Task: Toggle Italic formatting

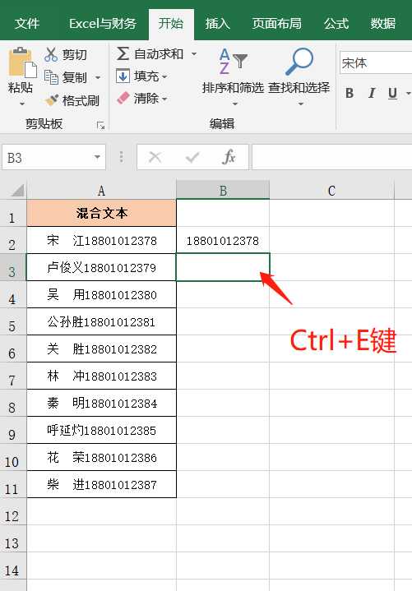Action: click(x=371, y=93)
